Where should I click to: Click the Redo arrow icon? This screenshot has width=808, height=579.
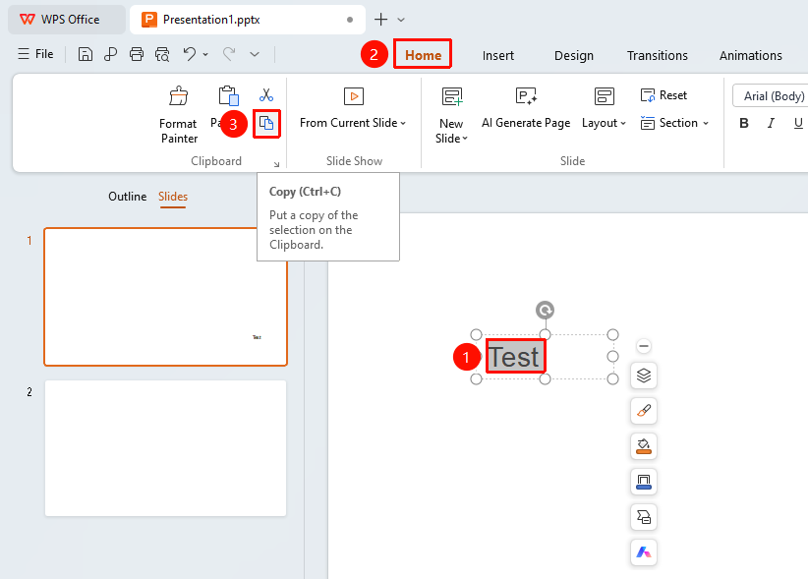tap(229, 53)
